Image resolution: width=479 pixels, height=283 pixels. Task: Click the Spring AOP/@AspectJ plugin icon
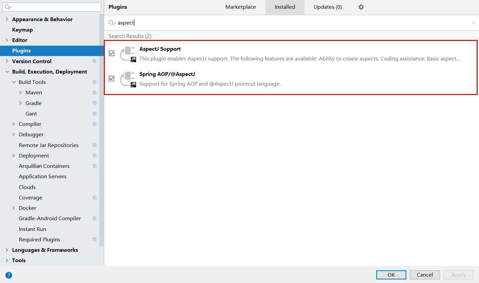click(128, 79)
